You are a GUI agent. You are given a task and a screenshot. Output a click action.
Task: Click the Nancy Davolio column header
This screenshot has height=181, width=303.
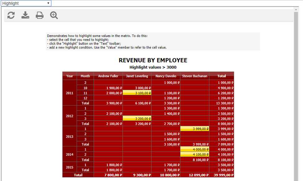pos(166,76)
